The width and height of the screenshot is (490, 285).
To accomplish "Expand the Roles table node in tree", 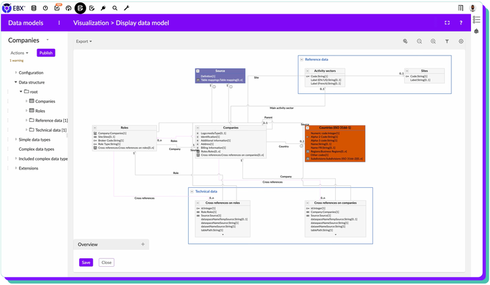I will (26, 110).
